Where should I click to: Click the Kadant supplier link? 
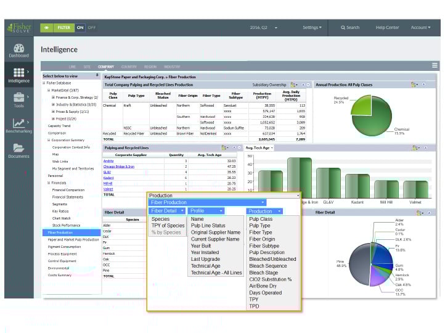[x=108, y=178]
